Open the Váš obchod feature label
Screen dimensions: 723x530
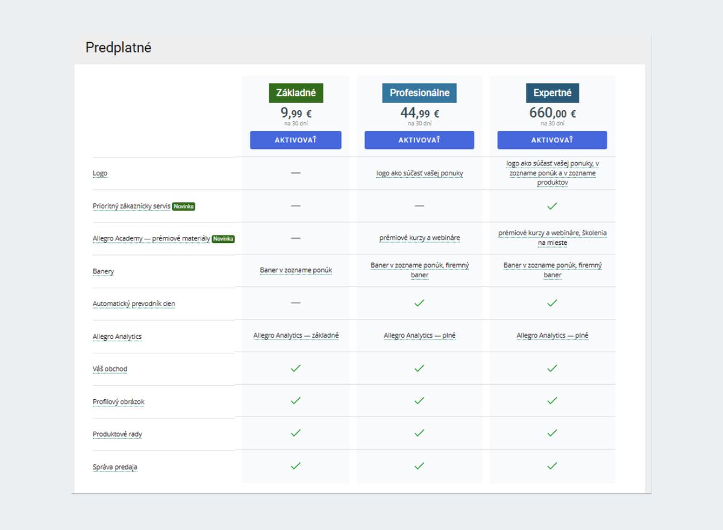(x=110, y=369)
